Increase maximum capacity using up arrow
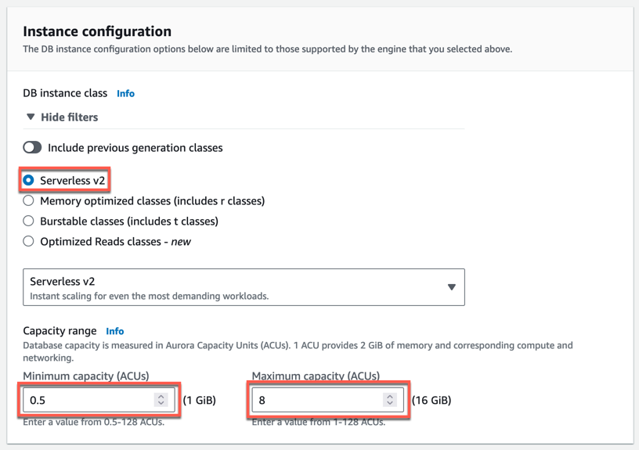Image resolution: width=639 pixels, height=450 pixels. (390, 396)
